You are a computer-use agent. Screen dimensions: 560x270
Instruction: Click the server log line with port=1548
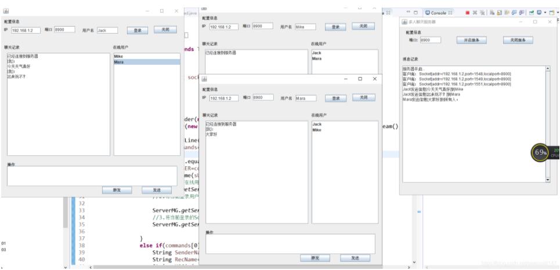pyautogui.click(x=457, y=74)
